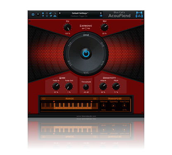Click the Type/Key value 'Maj'
172x155 pixels.
[x=113, y=110]
